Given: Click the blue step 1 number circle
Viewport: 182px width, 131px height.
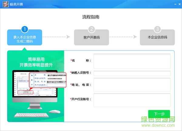Looking at the screenshot, I should pos(25,29).
